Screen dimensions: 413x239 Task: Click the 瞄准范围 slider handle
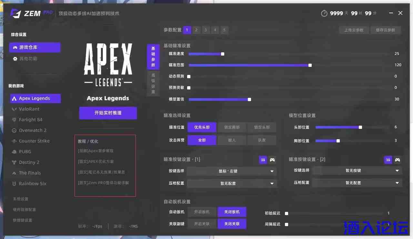(x=310, y=65)
